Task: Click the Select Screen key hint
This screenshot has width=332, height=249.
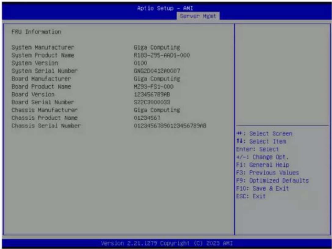Action: (x=264, y=134)
